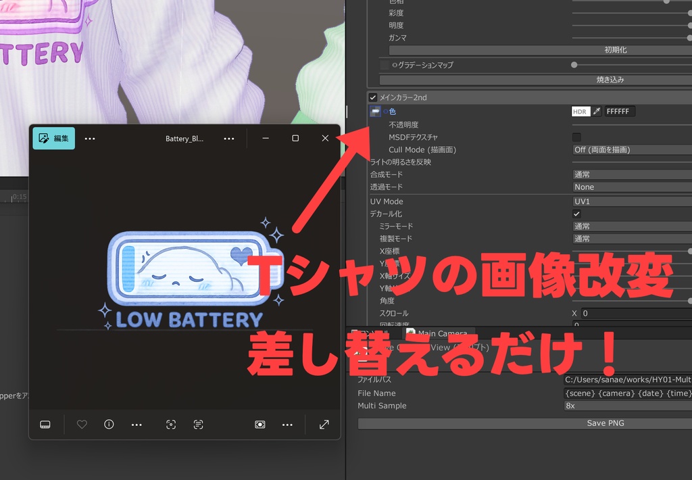Click the ファイルパス path field
Screen dimensions: 692x480
click(x=628, y=379)
